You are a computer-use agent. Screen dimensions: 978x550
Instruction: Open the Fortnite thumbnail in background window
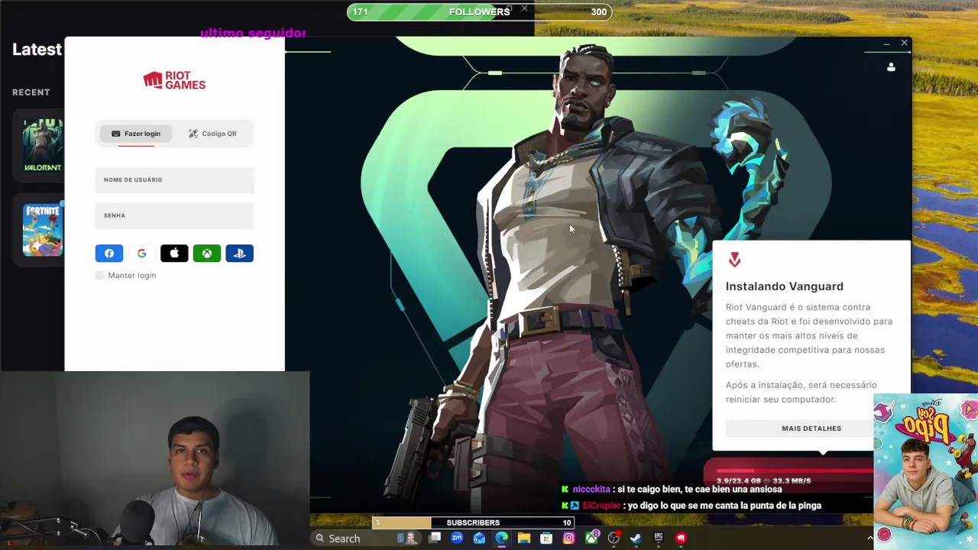pos(43,229)
